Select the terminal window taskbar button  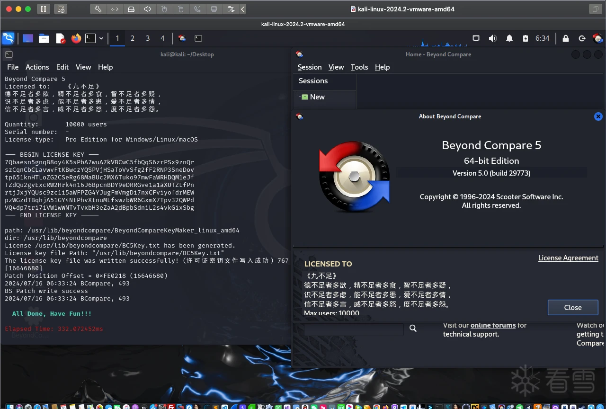[x=198, y=38]
